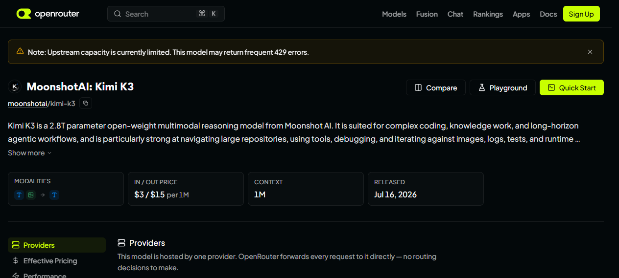The image size is (619, 278).
Task: Copy the model slug moonshotai/kimi-k3
Action: coord(86,103)
